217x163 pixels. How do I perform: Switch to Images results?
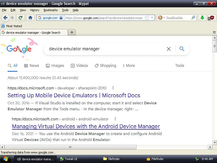(x=55, y=65)
